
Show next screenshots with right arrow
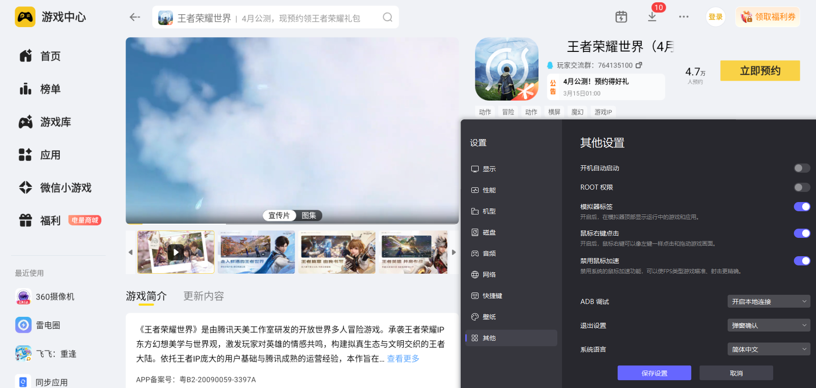[x=454, y=252]
